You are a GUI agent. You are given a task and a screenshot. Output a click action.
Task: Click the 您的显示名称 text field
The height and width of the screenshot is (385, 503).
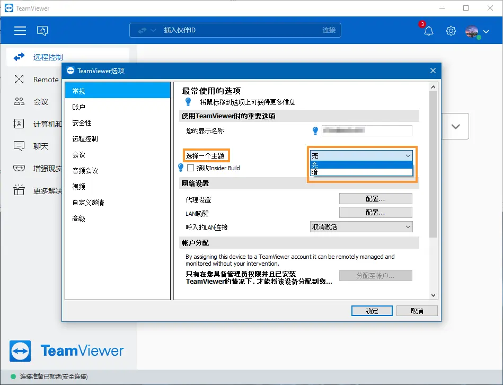pyautogui.click(x=367, y=130)
